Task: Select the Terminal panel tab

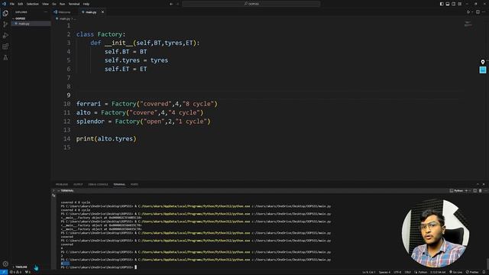Action: tap(119, 184)
